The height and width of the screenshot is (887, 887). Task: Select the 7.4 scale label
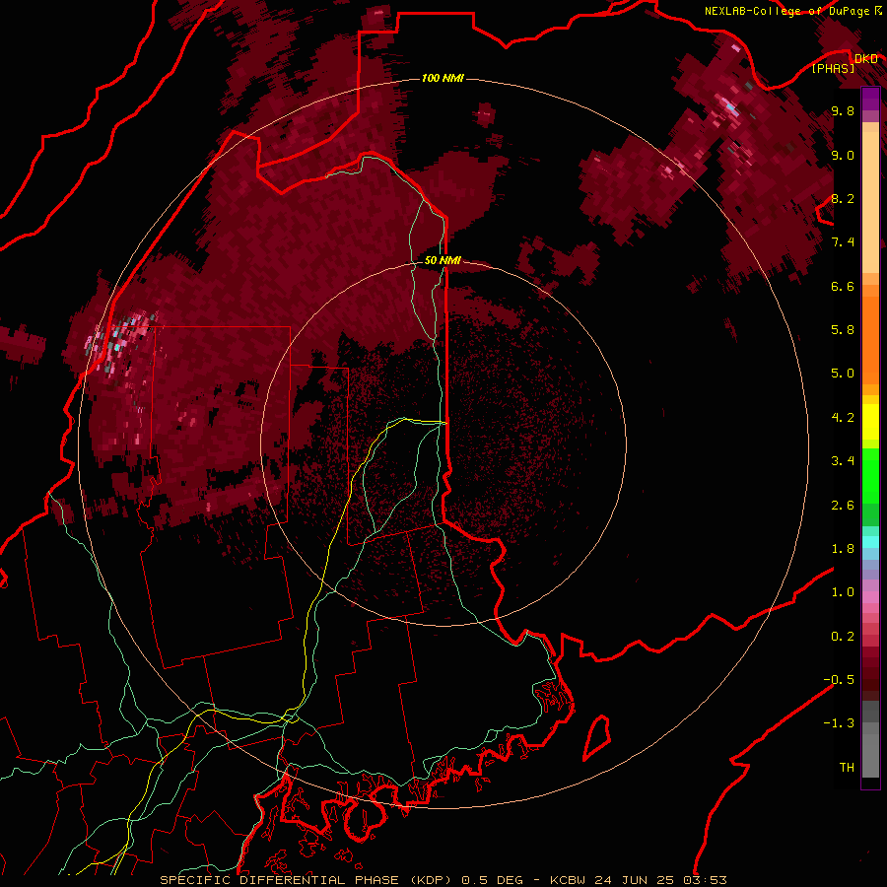coord(843,242)
